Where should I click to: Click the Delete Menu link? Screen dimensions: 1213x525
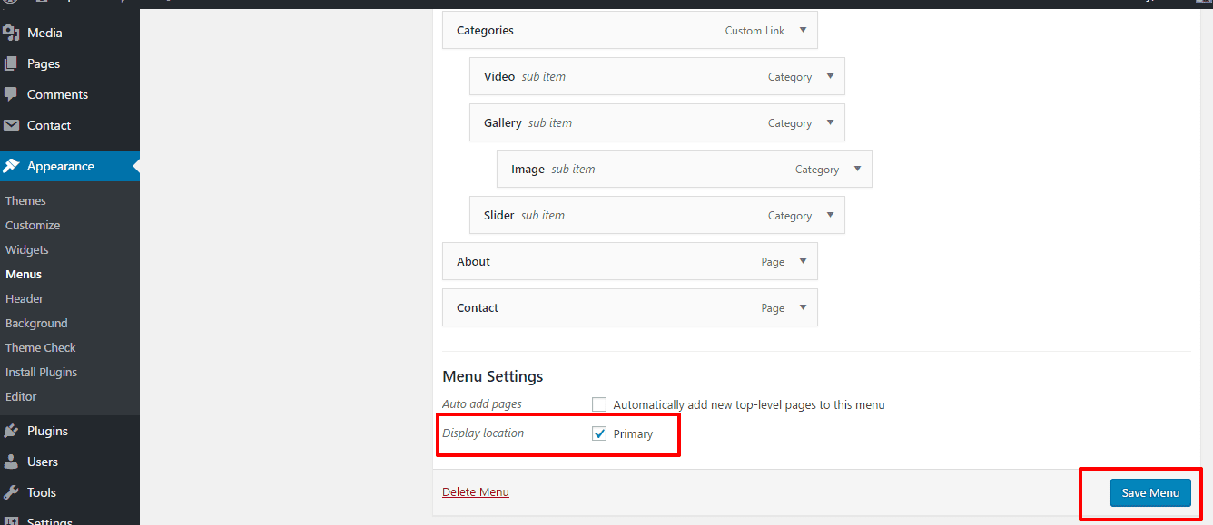(475, 492)
